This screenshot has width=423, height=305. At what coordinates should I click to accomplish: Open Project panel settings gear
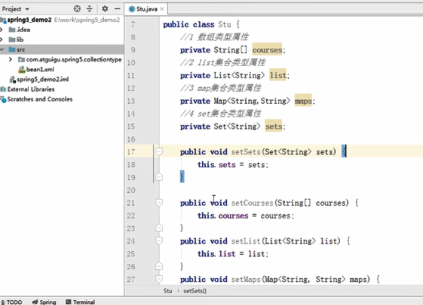coord(105,9)
